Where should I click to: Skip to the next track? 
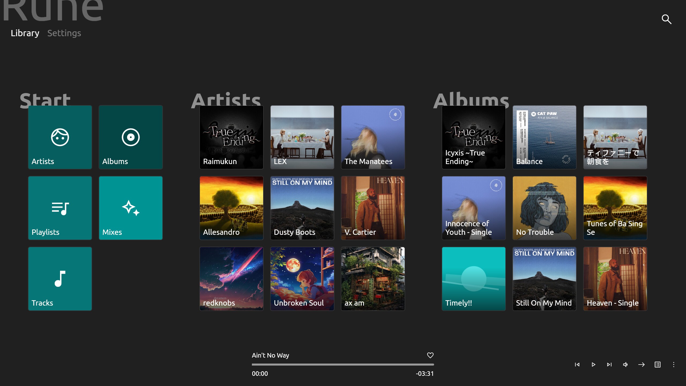(x=609, y=365)
